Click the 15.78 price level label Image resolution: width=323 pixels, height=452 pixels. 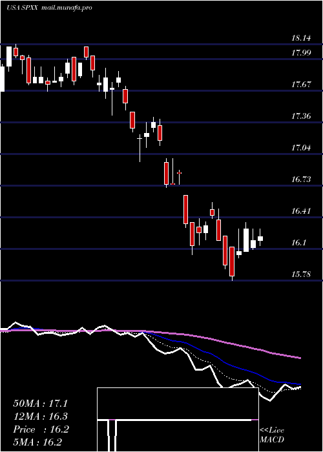point(301,274)
